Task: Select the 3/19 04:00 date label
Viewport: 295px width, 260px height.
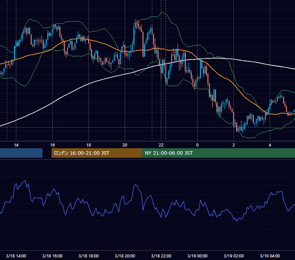Action: click(x=270, y=256)
